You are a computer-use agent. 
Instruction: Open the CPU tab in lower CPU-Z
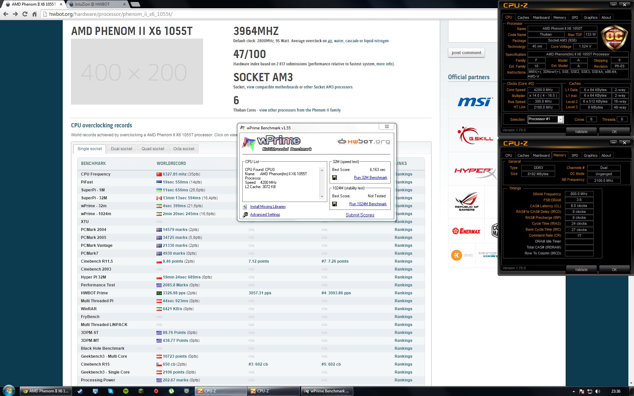[x=509, y=155]
